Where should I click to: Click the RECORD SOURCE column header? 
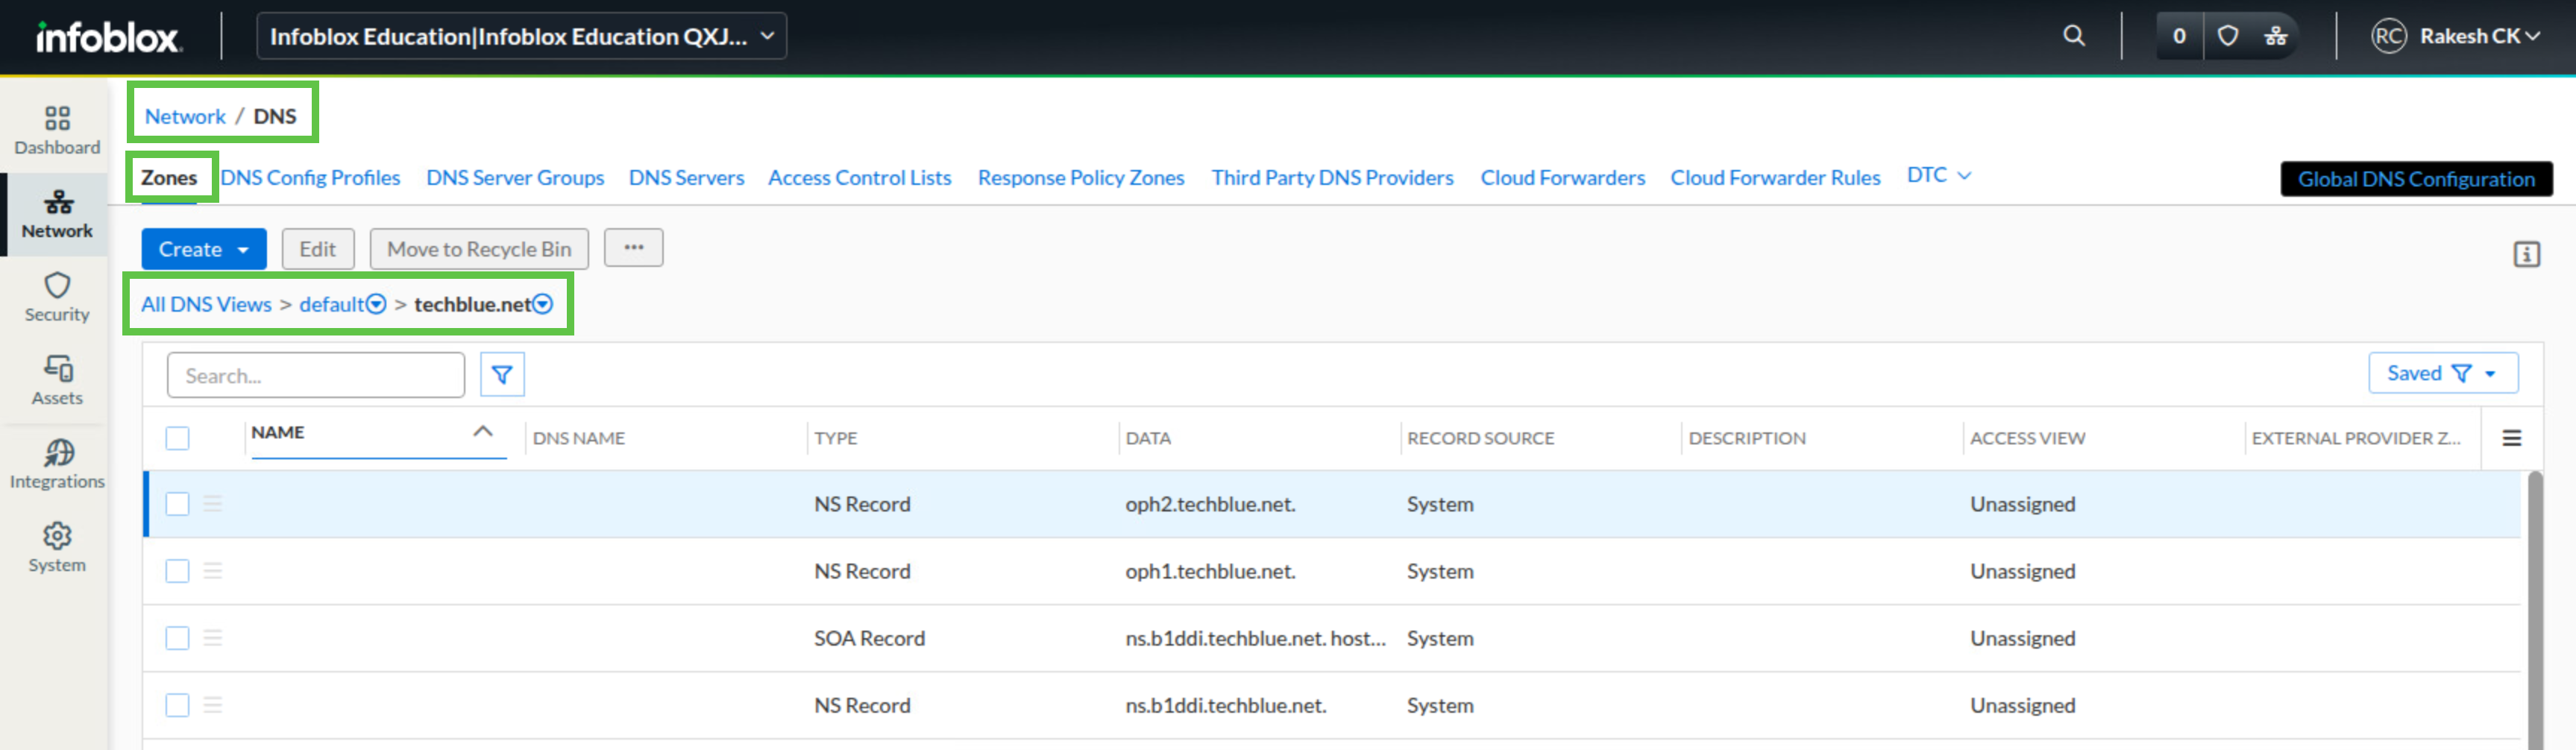[x=1480, y=438]
